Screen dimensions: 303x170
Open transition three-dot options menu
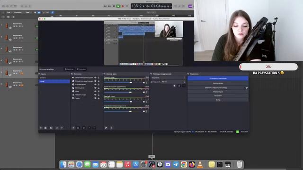tap(184, 85)
